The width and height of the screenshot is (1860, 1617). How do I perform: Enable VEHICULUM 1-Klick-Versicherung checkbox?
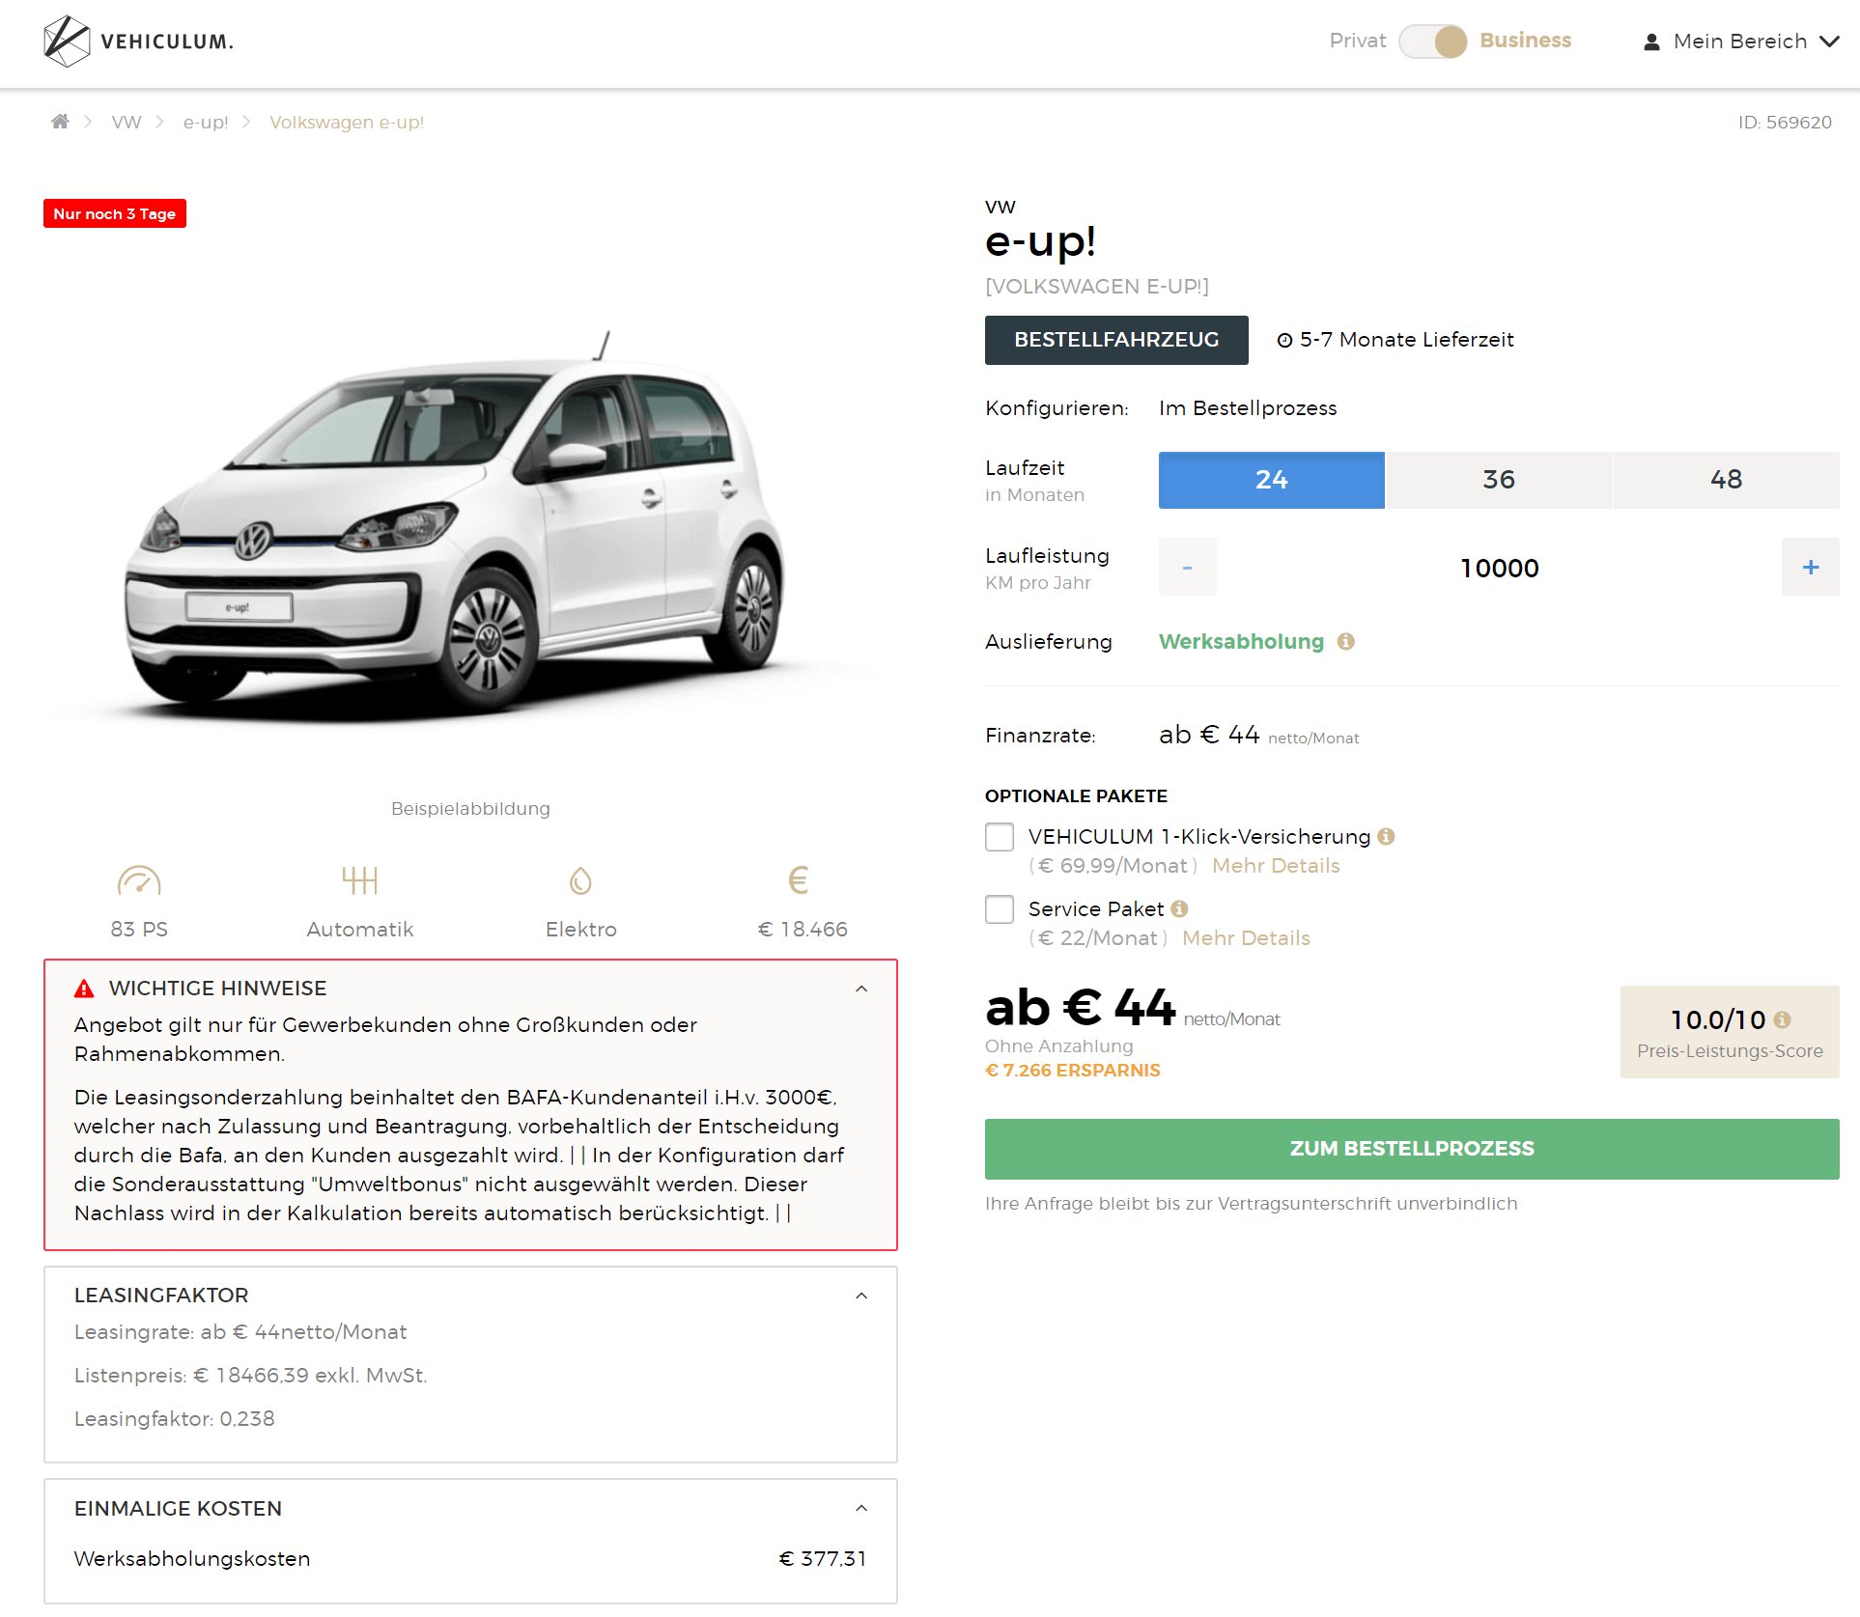coord(1000,837)
